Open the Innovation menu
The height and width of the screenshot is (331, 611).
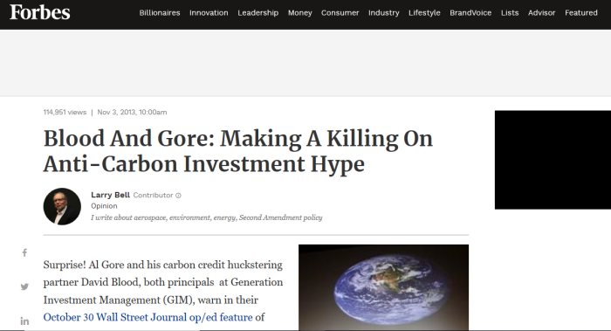209,13
